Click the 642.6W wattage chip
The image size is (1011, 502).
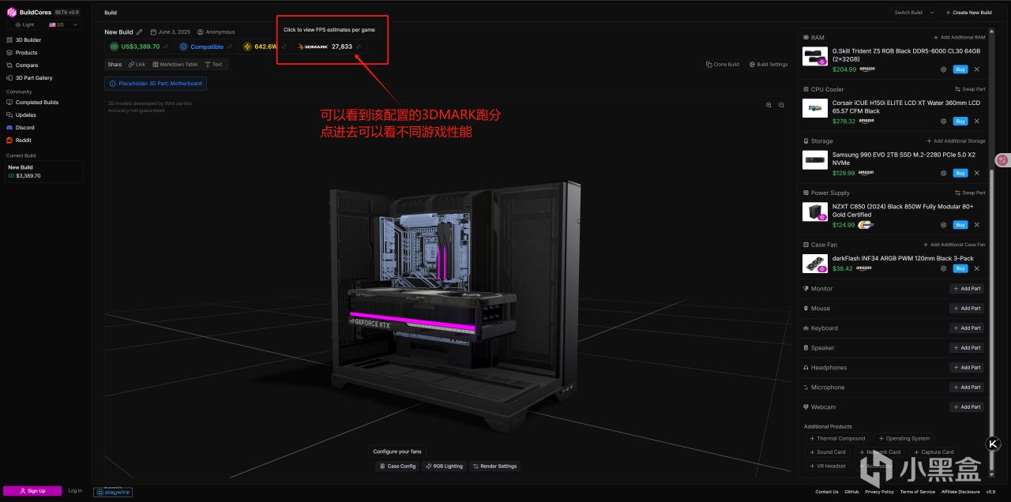[265, 47]
